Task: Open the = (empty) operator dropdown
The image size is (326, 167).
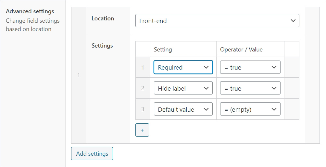Action: 250,109
